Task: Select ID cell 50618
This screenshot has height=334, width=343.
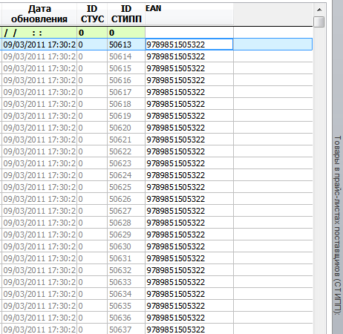Action: coord(126,104)
